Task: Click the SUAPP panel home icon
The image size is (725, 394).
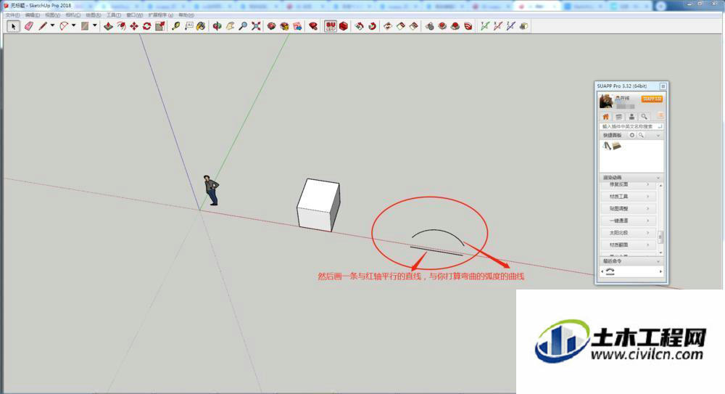Action: tap(605, 117)
